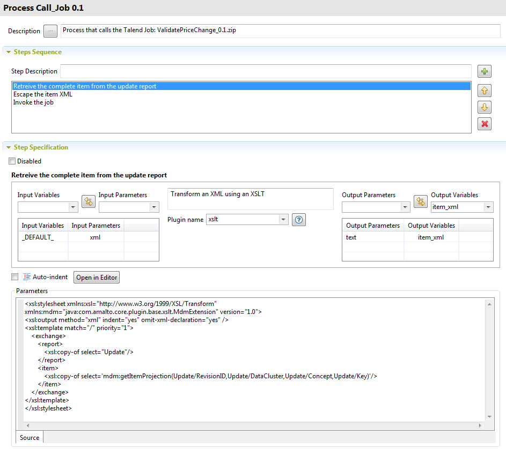Switch to the Source tab
The height and width of the screenshot is (449, 506).
[x=30, y=437]
